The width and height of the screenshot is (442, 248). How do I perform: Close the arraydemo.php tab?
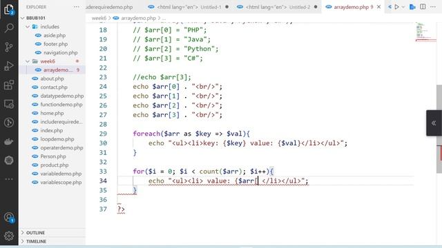pos(379,7)
